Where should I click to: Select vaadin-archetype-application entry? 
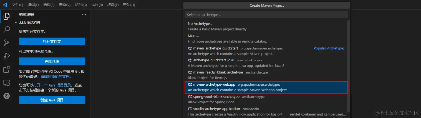[x=266, y=111]
